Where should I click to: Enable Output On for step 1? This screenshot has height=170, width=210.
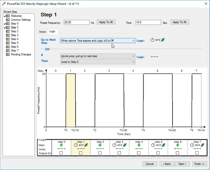[80, 153]
